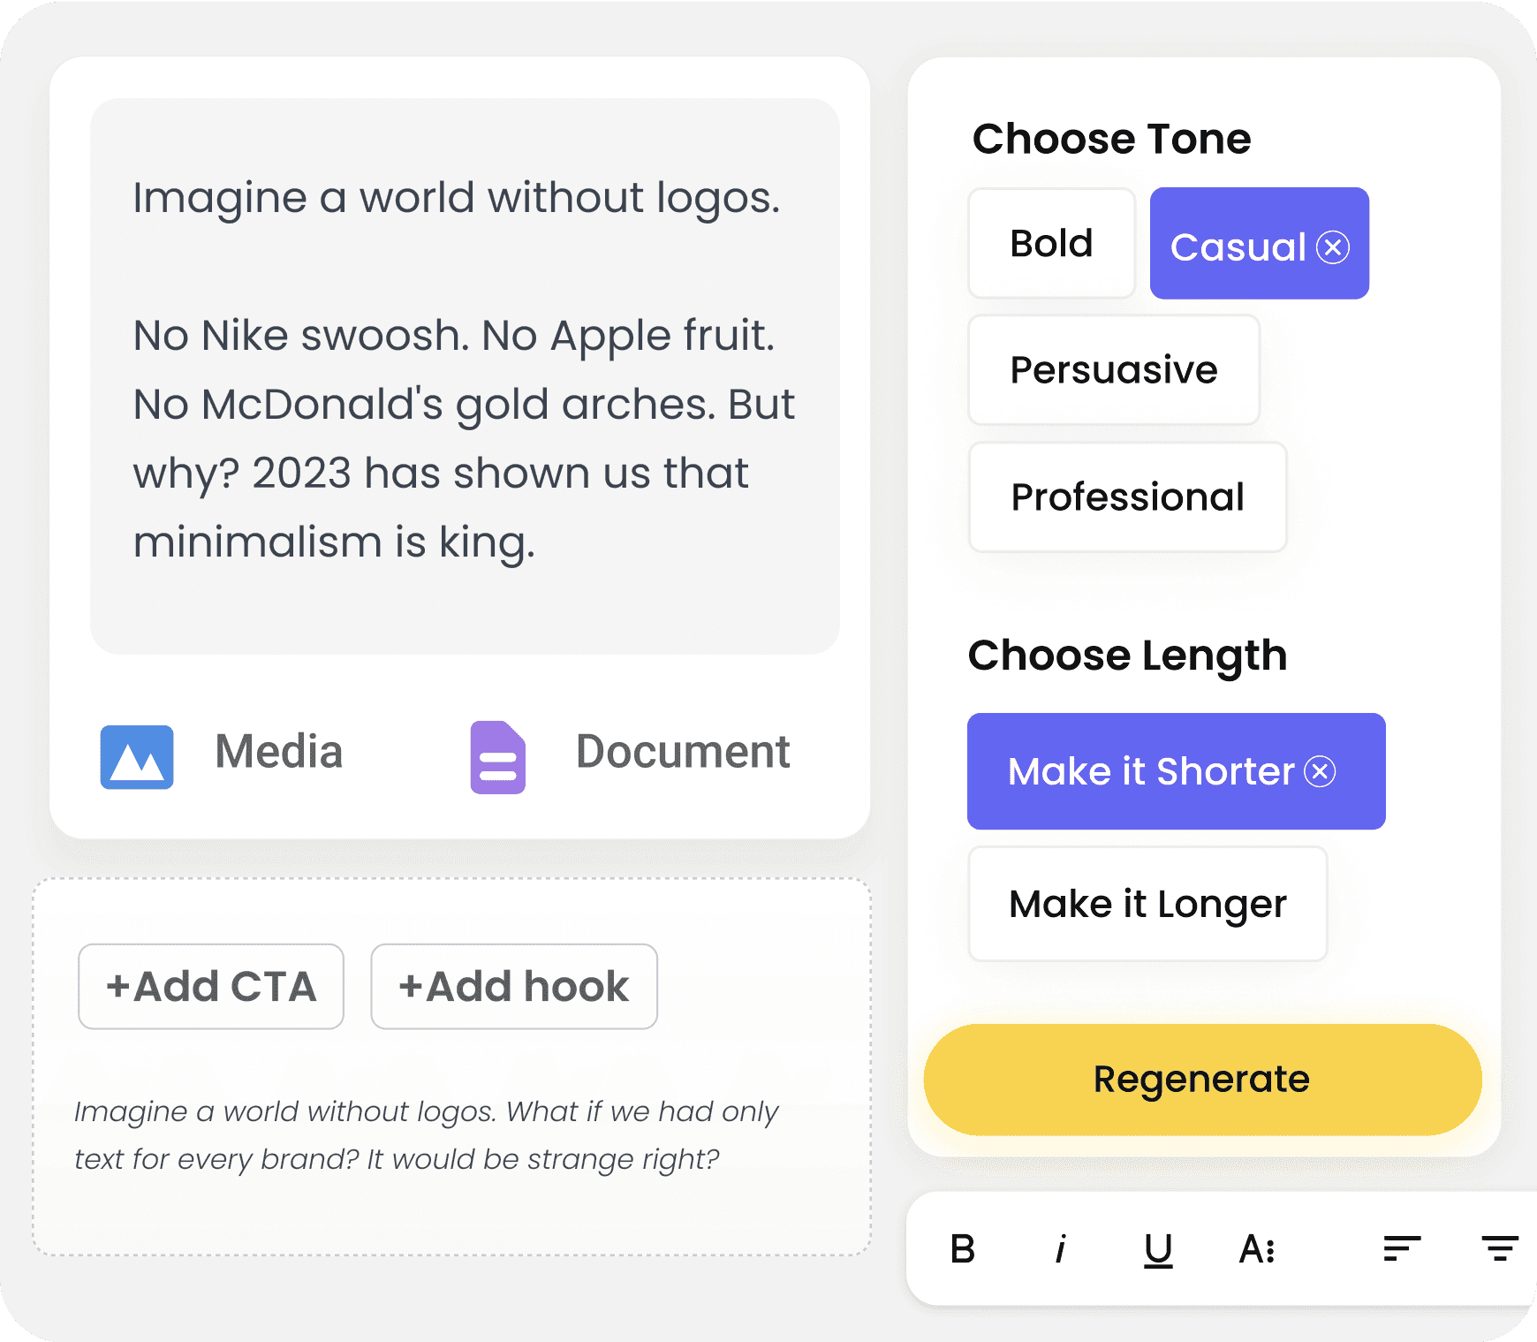
Task: Click the Document label
Action: pos(683,752)
